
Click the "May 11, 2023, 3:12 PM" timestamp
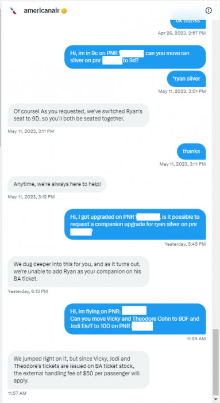coord(31,197)
